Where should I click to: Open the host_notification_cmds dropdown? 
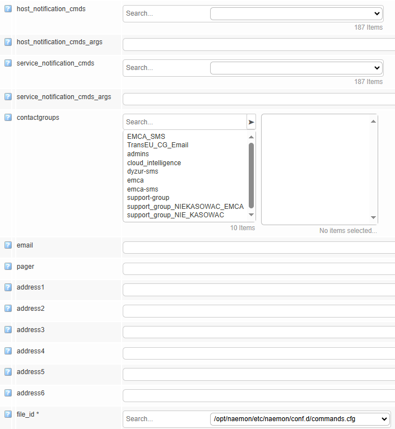click(x=296, y=13)
